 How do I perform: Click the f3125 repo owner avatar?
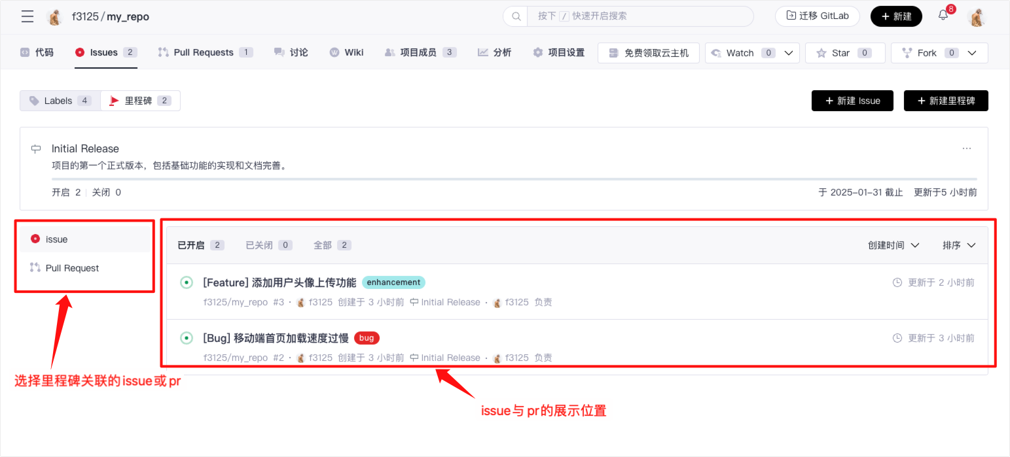(x=56, y=17)
